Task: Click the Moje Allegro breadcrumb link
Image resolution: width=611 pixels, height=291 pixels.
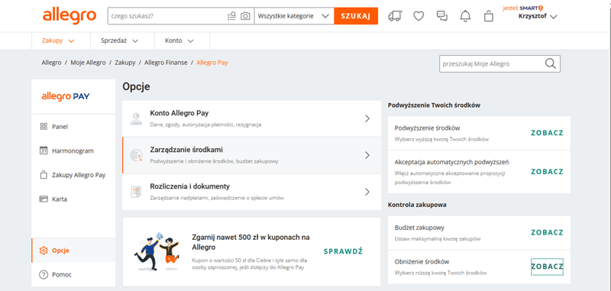Action: click(88, 63)
